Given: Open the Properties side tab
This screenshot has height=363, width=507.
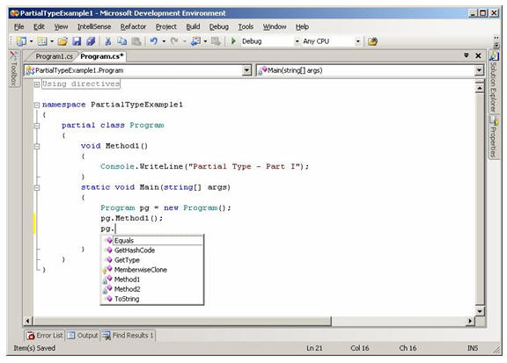Looking at the screenshot, I should pos(494,137).
